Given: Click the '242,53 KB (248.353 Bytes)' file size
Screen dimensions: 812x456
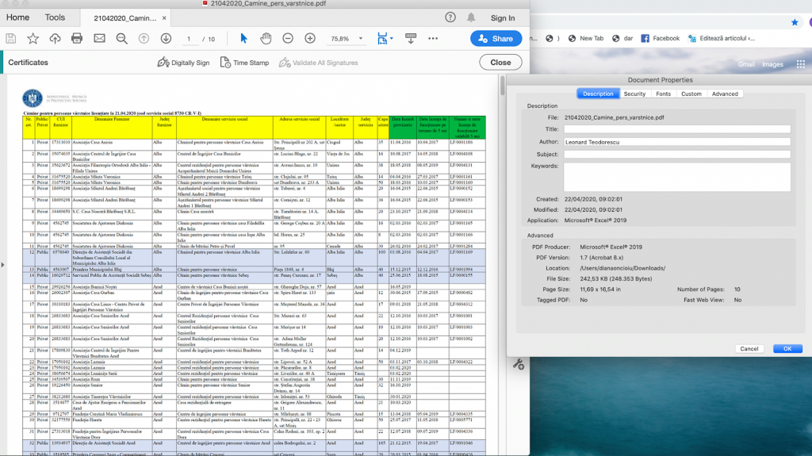Looking at the screenshot, I should coord(615,279).
